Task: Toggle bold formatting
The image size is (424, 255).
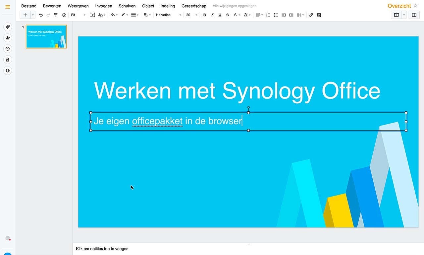Action: coord(204,15)
